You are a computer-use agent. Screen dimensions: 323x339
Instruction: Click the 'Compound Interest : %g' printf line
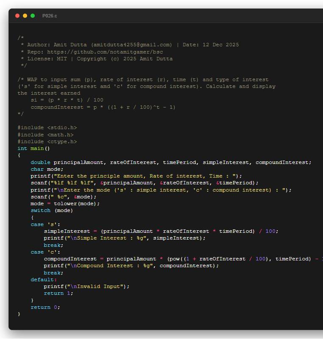click(131, 266)
